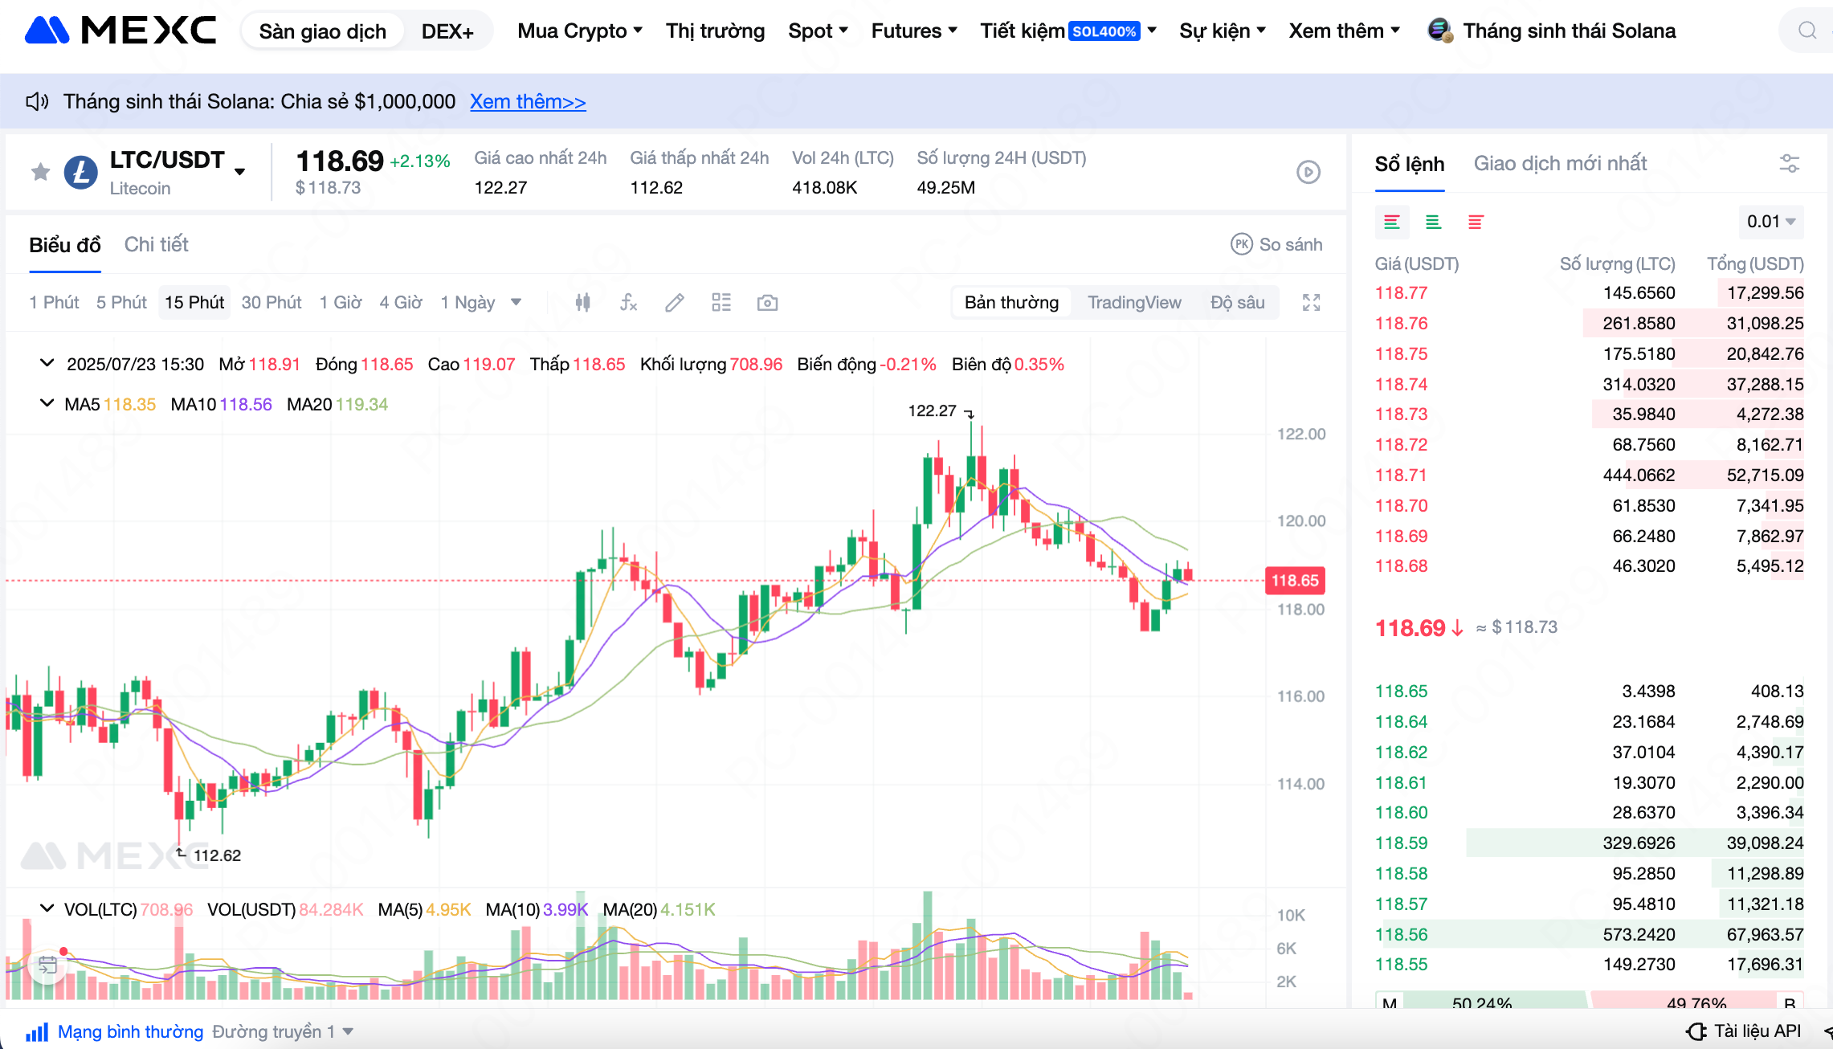
Task: Collapse the VOL indicator row
Action: (x=47, y=908)
